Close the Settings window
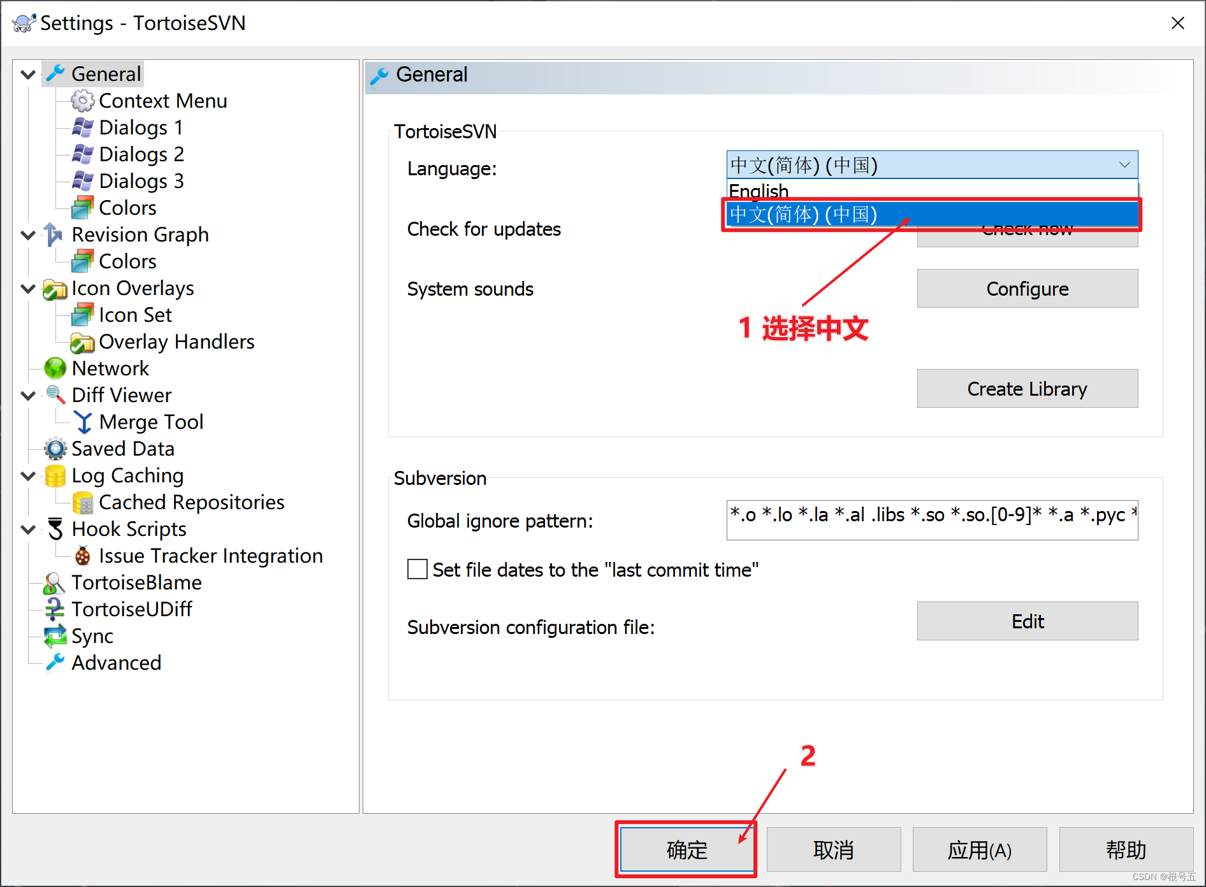Image resolution: width=1206 pixels, height=887 pixels. pos(1178,23)
